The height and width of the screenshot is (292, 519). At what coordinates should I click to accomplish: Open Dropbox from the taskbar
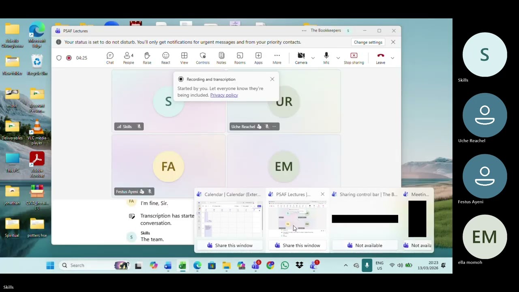point(299,265)
